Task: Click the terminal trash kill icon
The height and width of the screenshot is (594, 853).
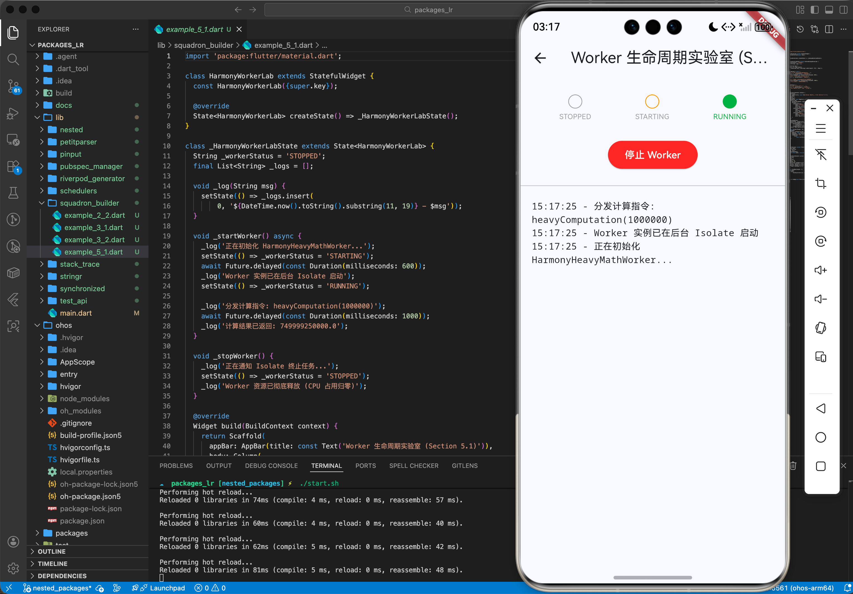Action: (793, 466)
